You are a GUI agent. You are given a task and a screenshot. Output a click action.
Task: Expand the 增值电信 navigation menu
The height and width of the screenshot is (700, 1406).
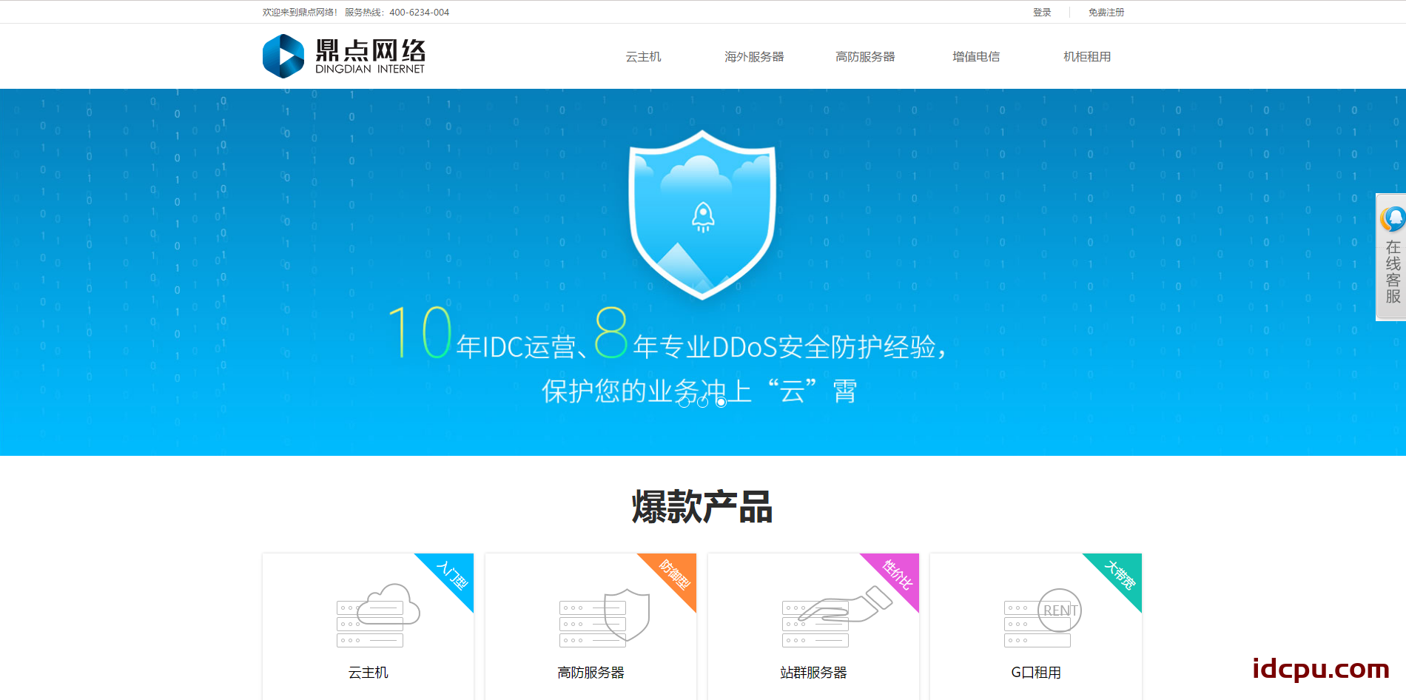tap(975, 57)
